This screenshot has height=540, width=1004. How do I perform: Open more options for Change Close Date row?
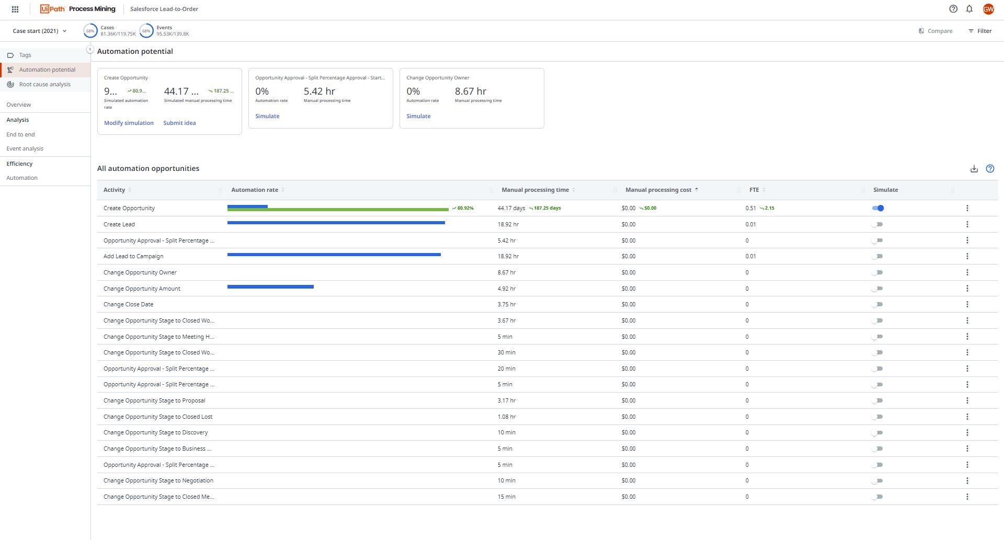[967, 304]
